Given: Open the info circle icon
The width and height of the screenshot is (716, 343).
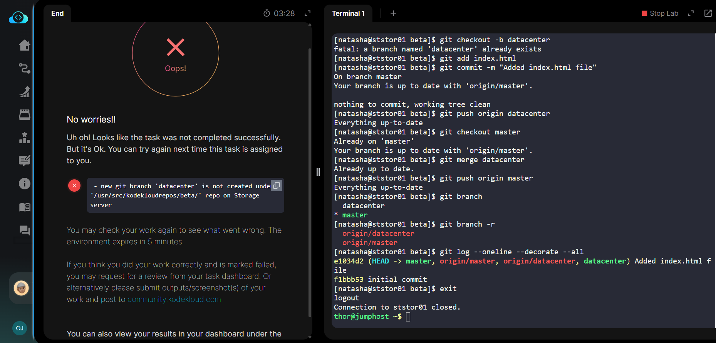Looking at the screenshot, I should [25, 184].
